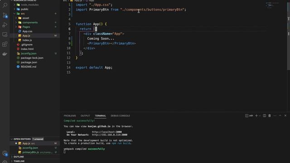Click the PrimaryBtn JSX tag on line 9
The image size is (290, 163).
[x=111, y=43]
